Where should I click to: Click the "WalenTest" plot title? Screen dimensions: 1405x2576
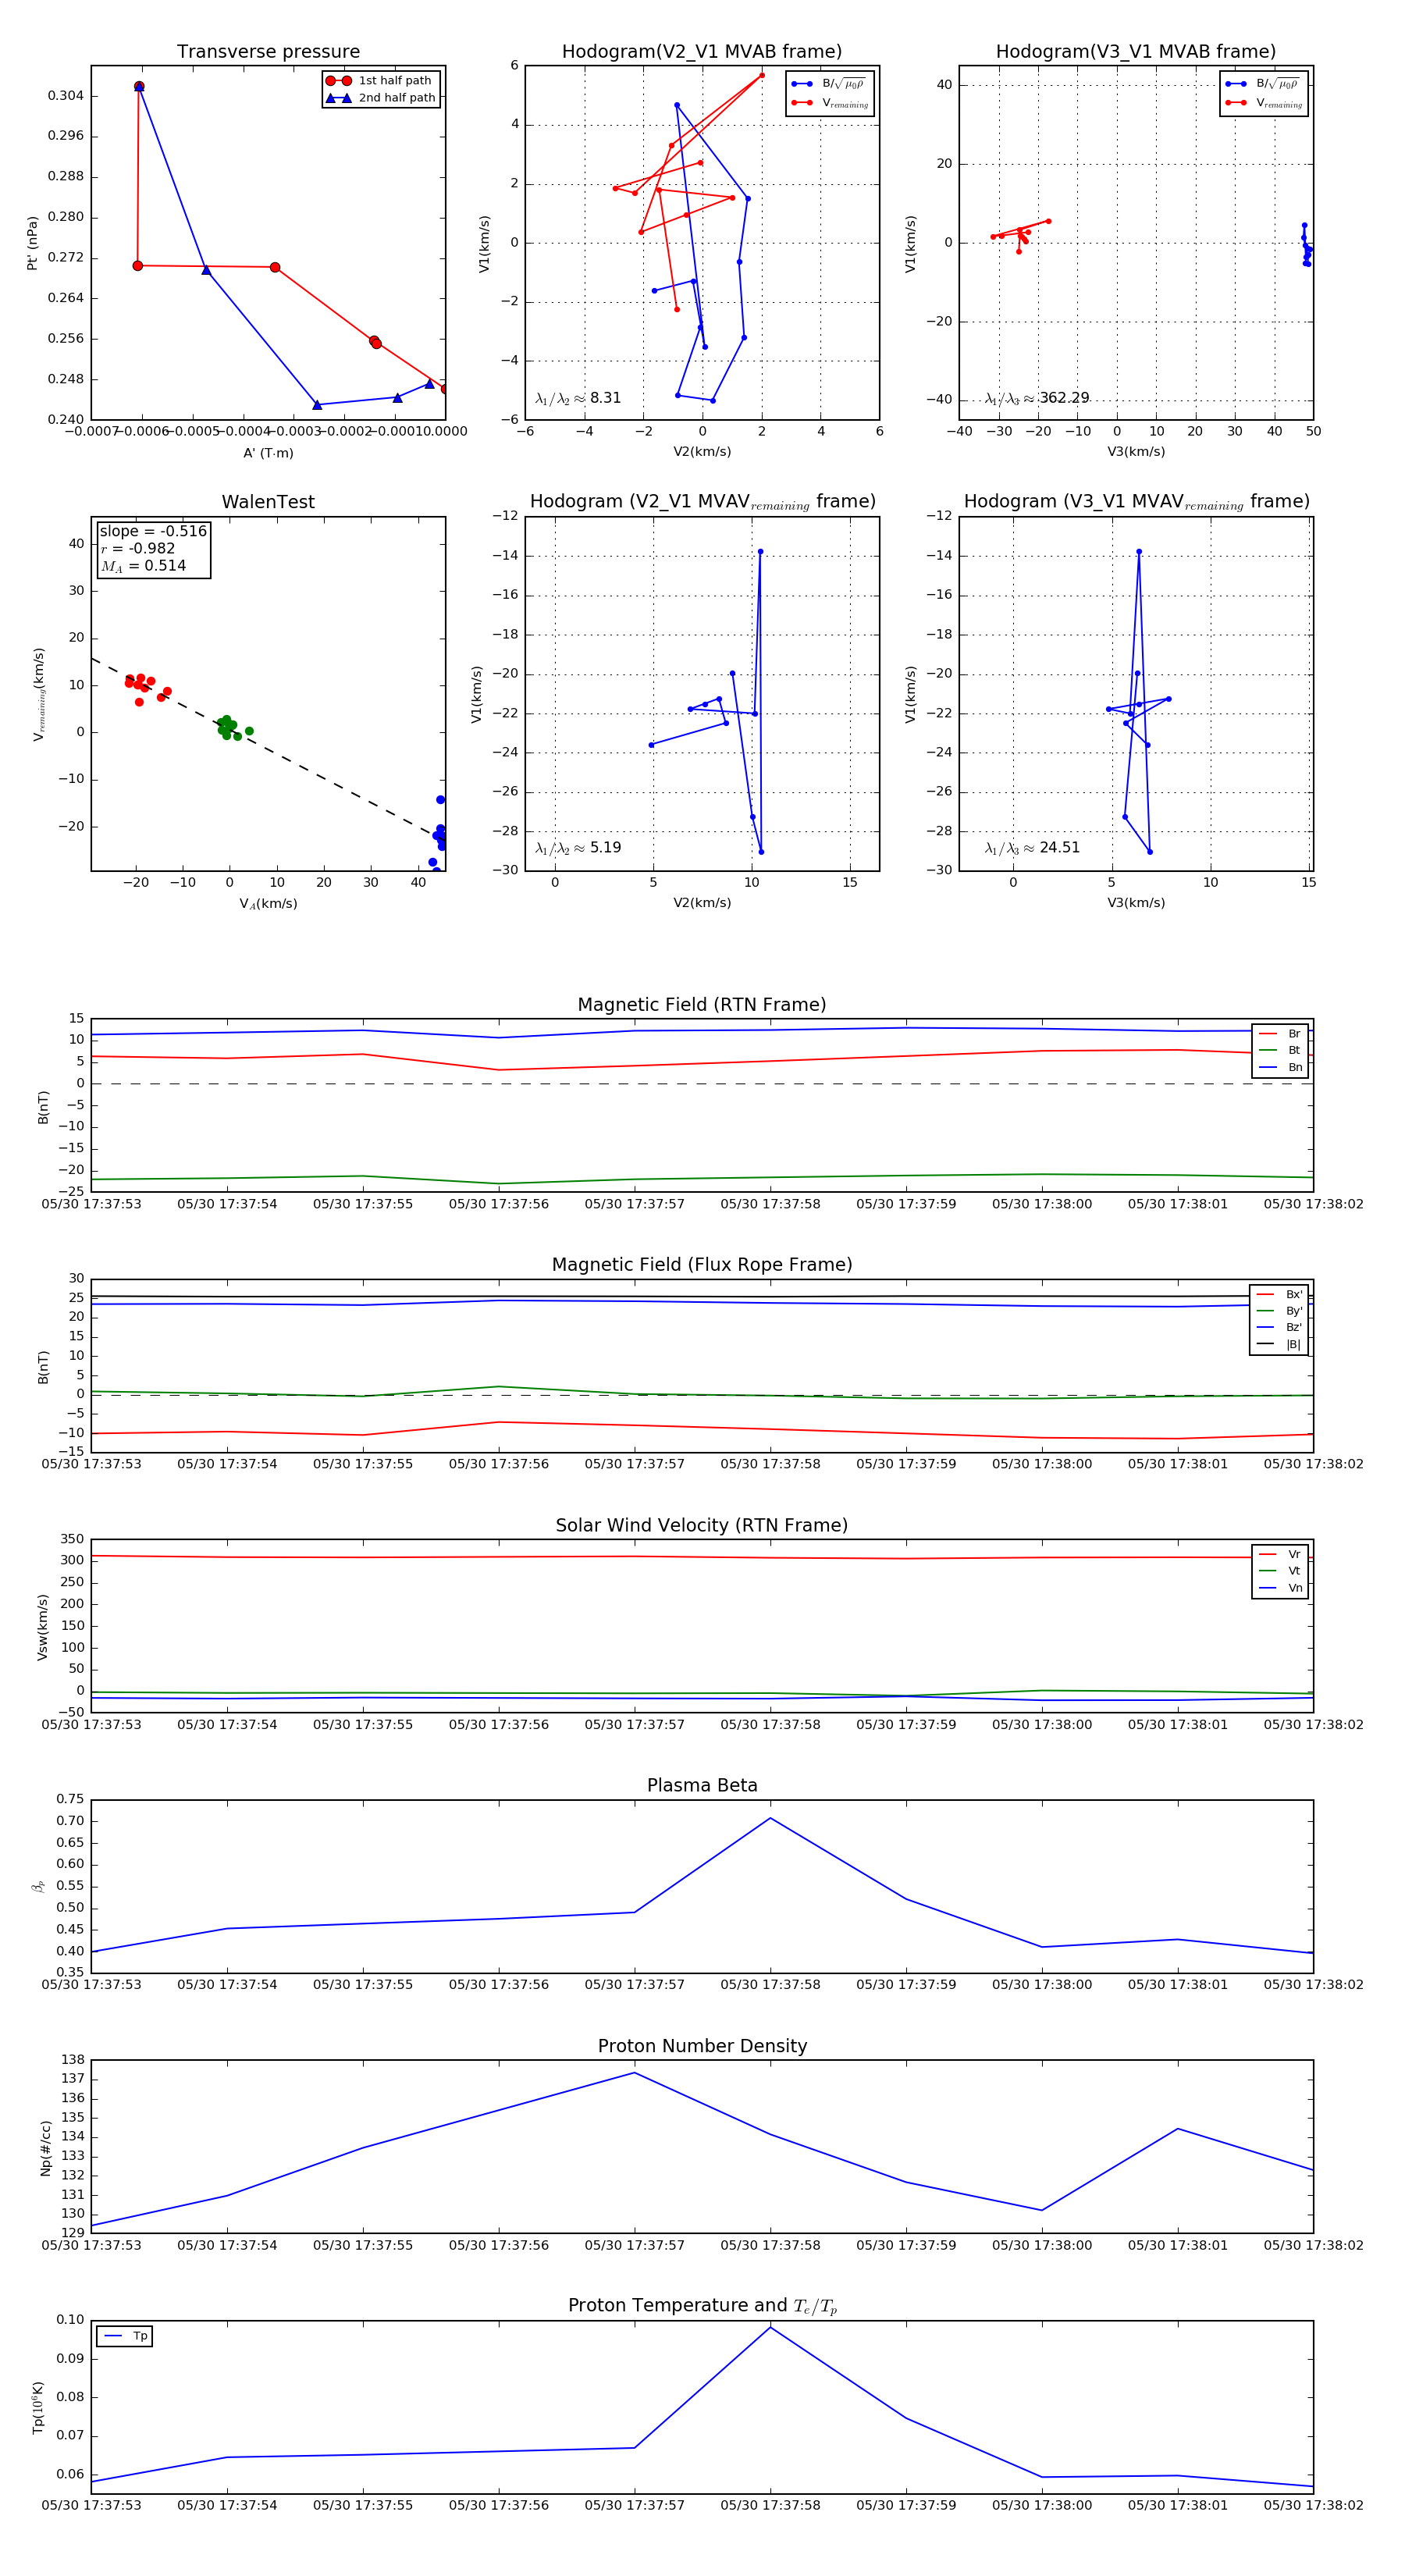(x=268, y=502)
